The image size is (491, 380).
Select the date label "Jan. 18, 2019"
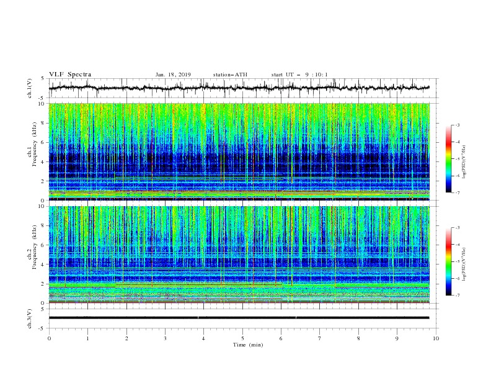(x=173, y=75)
